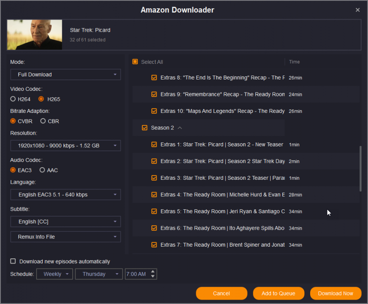Open the Resolution dropdown 1920x1080

[66, 145]
